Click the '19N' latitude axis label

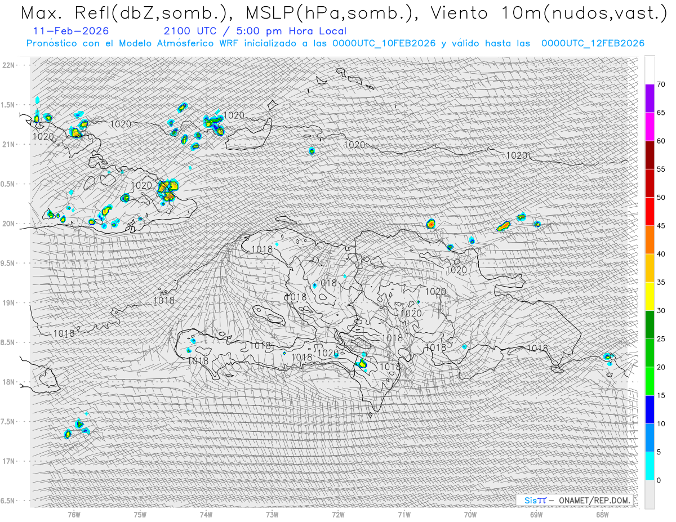point(9,303)
